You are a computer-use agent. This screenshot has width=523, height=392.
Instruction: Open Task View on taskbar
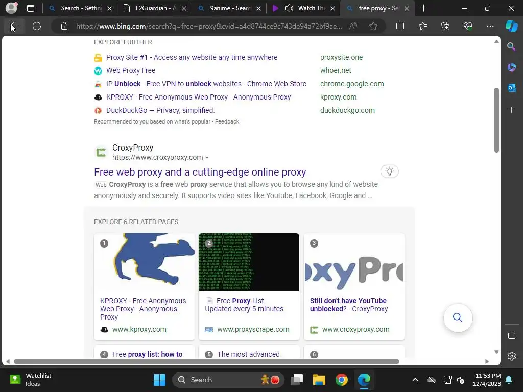[x=297, y=380]
